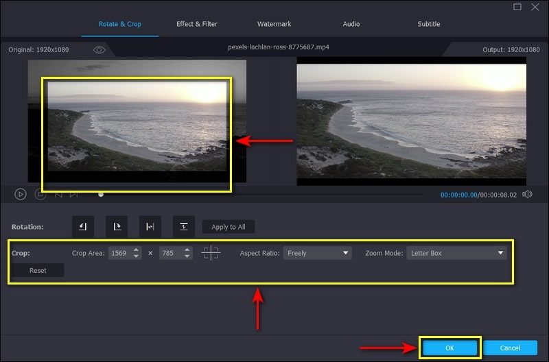The width and height of the screenshot is (549, 362).
Task: Rotate video right 90 degrees
Action: coord(117,227)
